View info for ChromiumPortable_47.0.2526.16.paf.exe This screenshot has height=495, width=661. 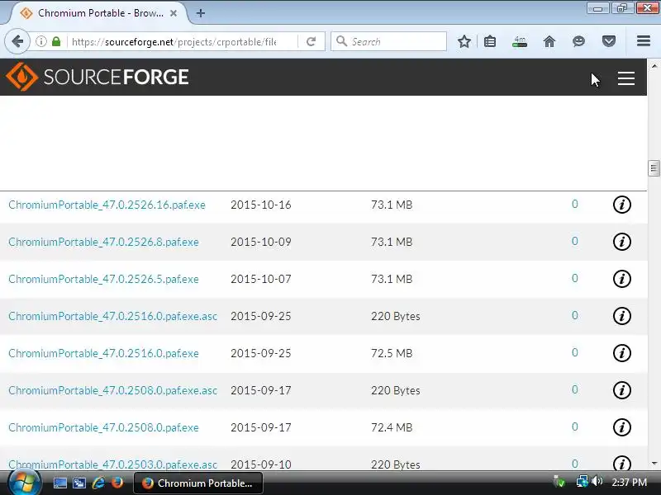coord(622,205)
